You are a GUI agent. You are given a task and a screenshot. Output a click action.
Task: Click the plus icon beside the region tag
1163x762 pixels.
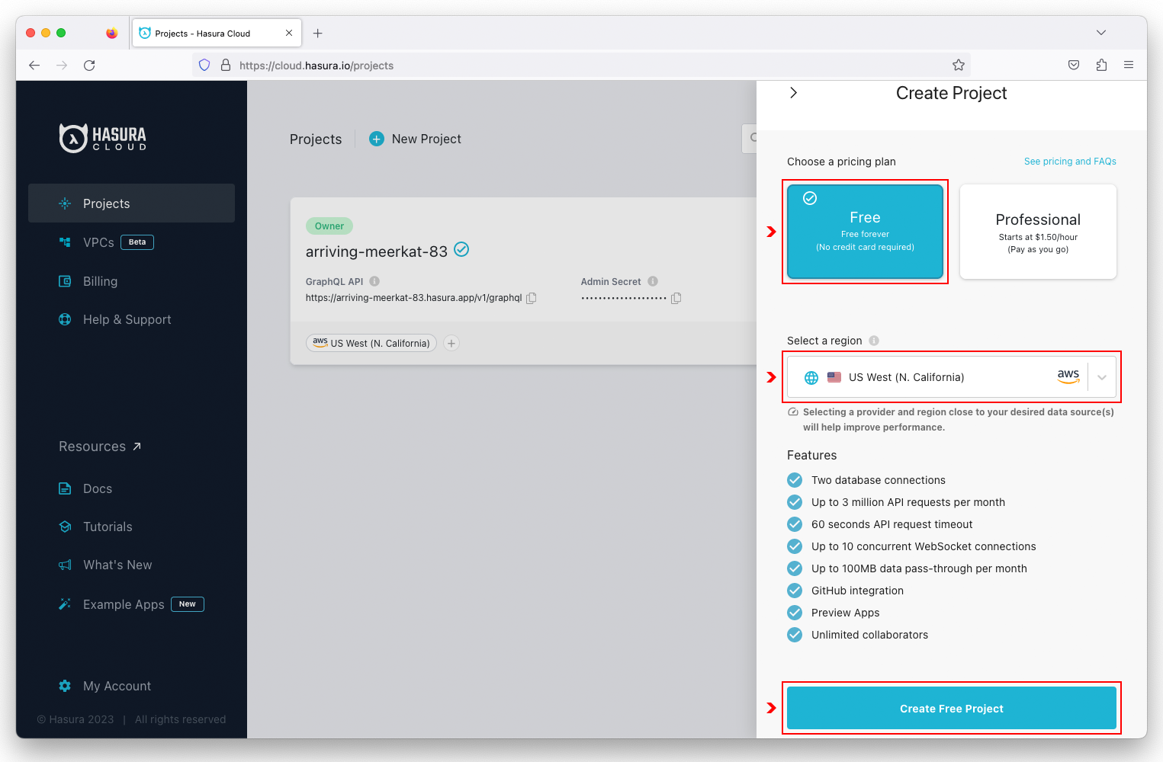tap(451, 344)
